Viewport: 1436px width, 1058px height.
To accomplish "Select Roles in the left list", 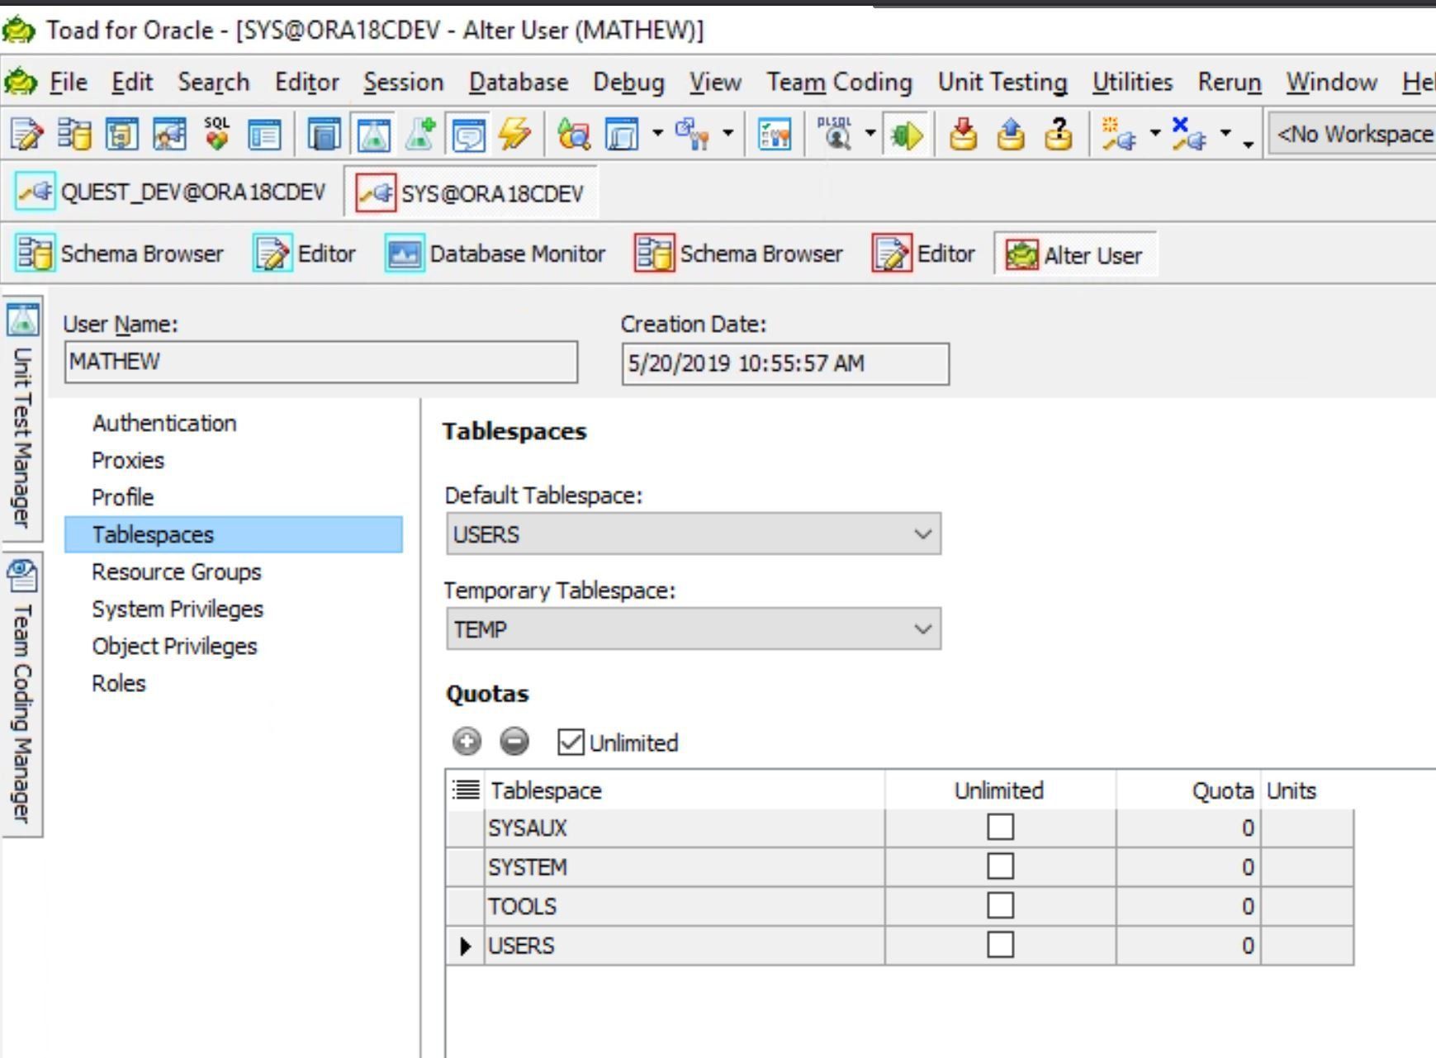I will 119,683.
